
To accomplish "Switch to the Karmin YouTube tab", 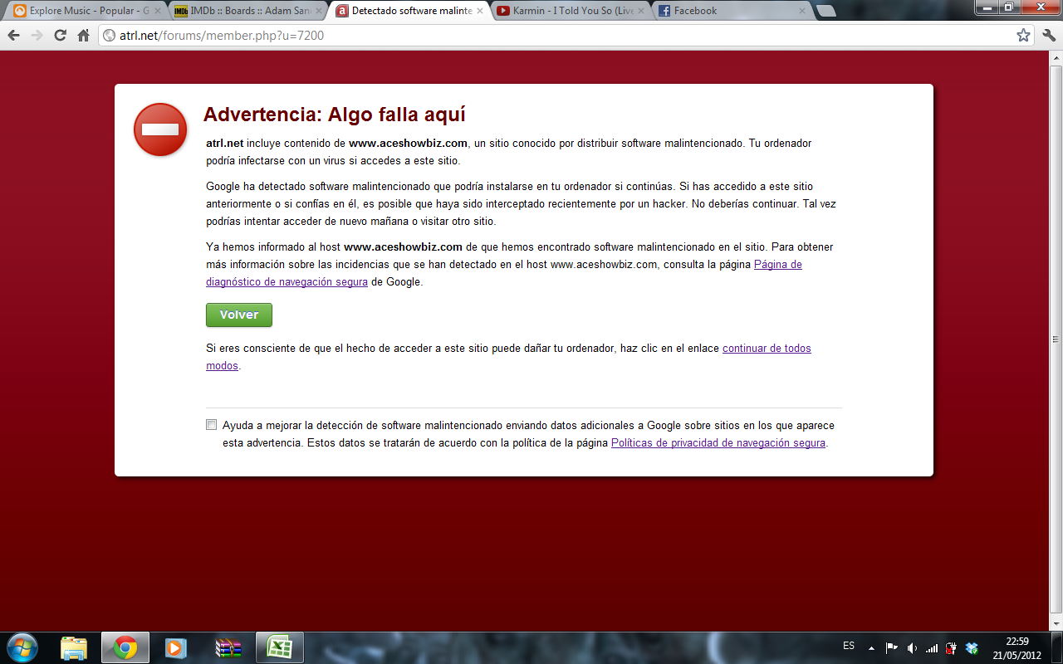I will pyautogui.click(x=570, y=11).
